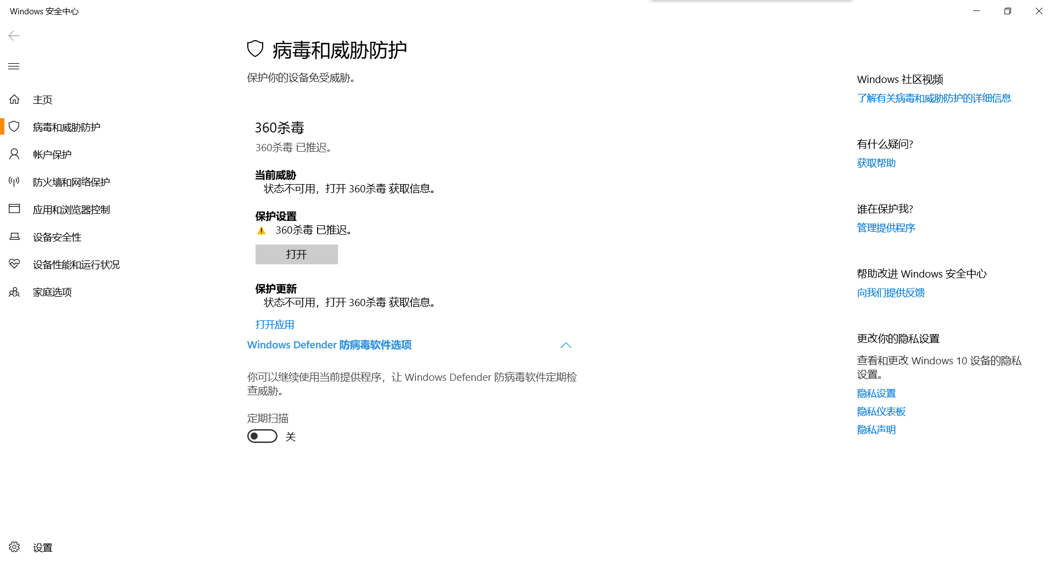Click the 定期扫描 label text
Viewport: 1055px width, 566px height.
point(268,419)
